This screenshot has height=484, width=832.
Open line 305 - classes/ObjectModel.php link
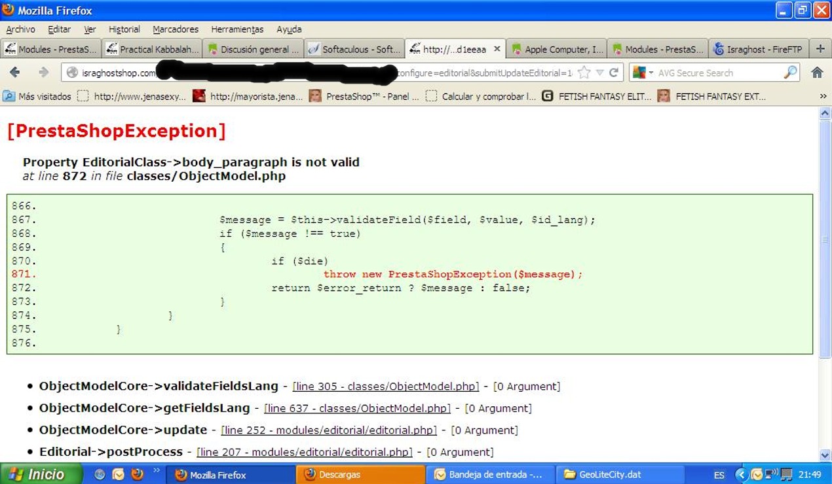point(386,387)
